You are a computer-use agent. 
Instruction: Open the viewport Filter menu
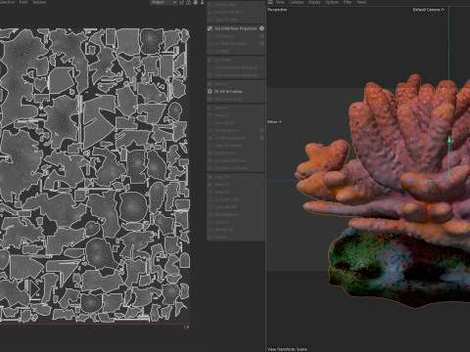(348, 2)
